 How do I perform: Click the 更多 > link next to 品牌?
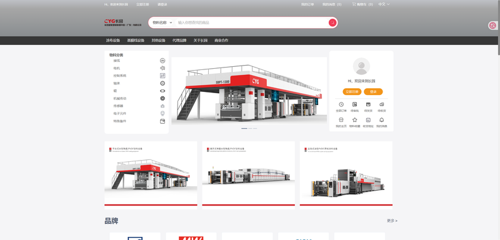(x=392, y=221)
